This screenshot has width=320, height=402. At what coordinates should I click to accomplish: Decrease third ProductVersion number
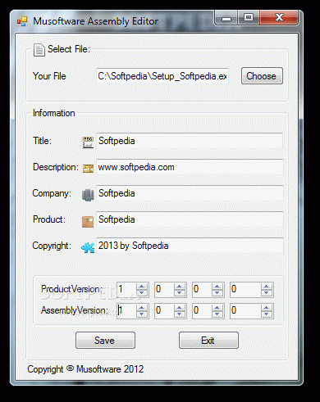[217, 292]
